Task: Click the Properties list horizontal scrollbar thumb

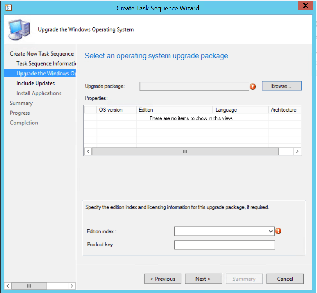Action: coord(185,151)
